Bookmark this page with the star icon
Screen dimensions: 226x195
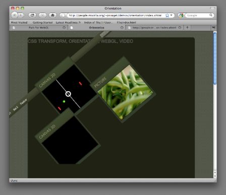(x=167, y=15)
